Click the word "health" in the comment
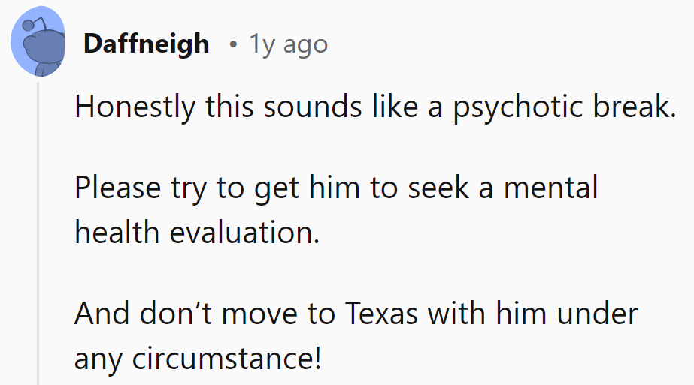Image resolution: width=694 pixels, height=385 pixels. coord(116,233)
